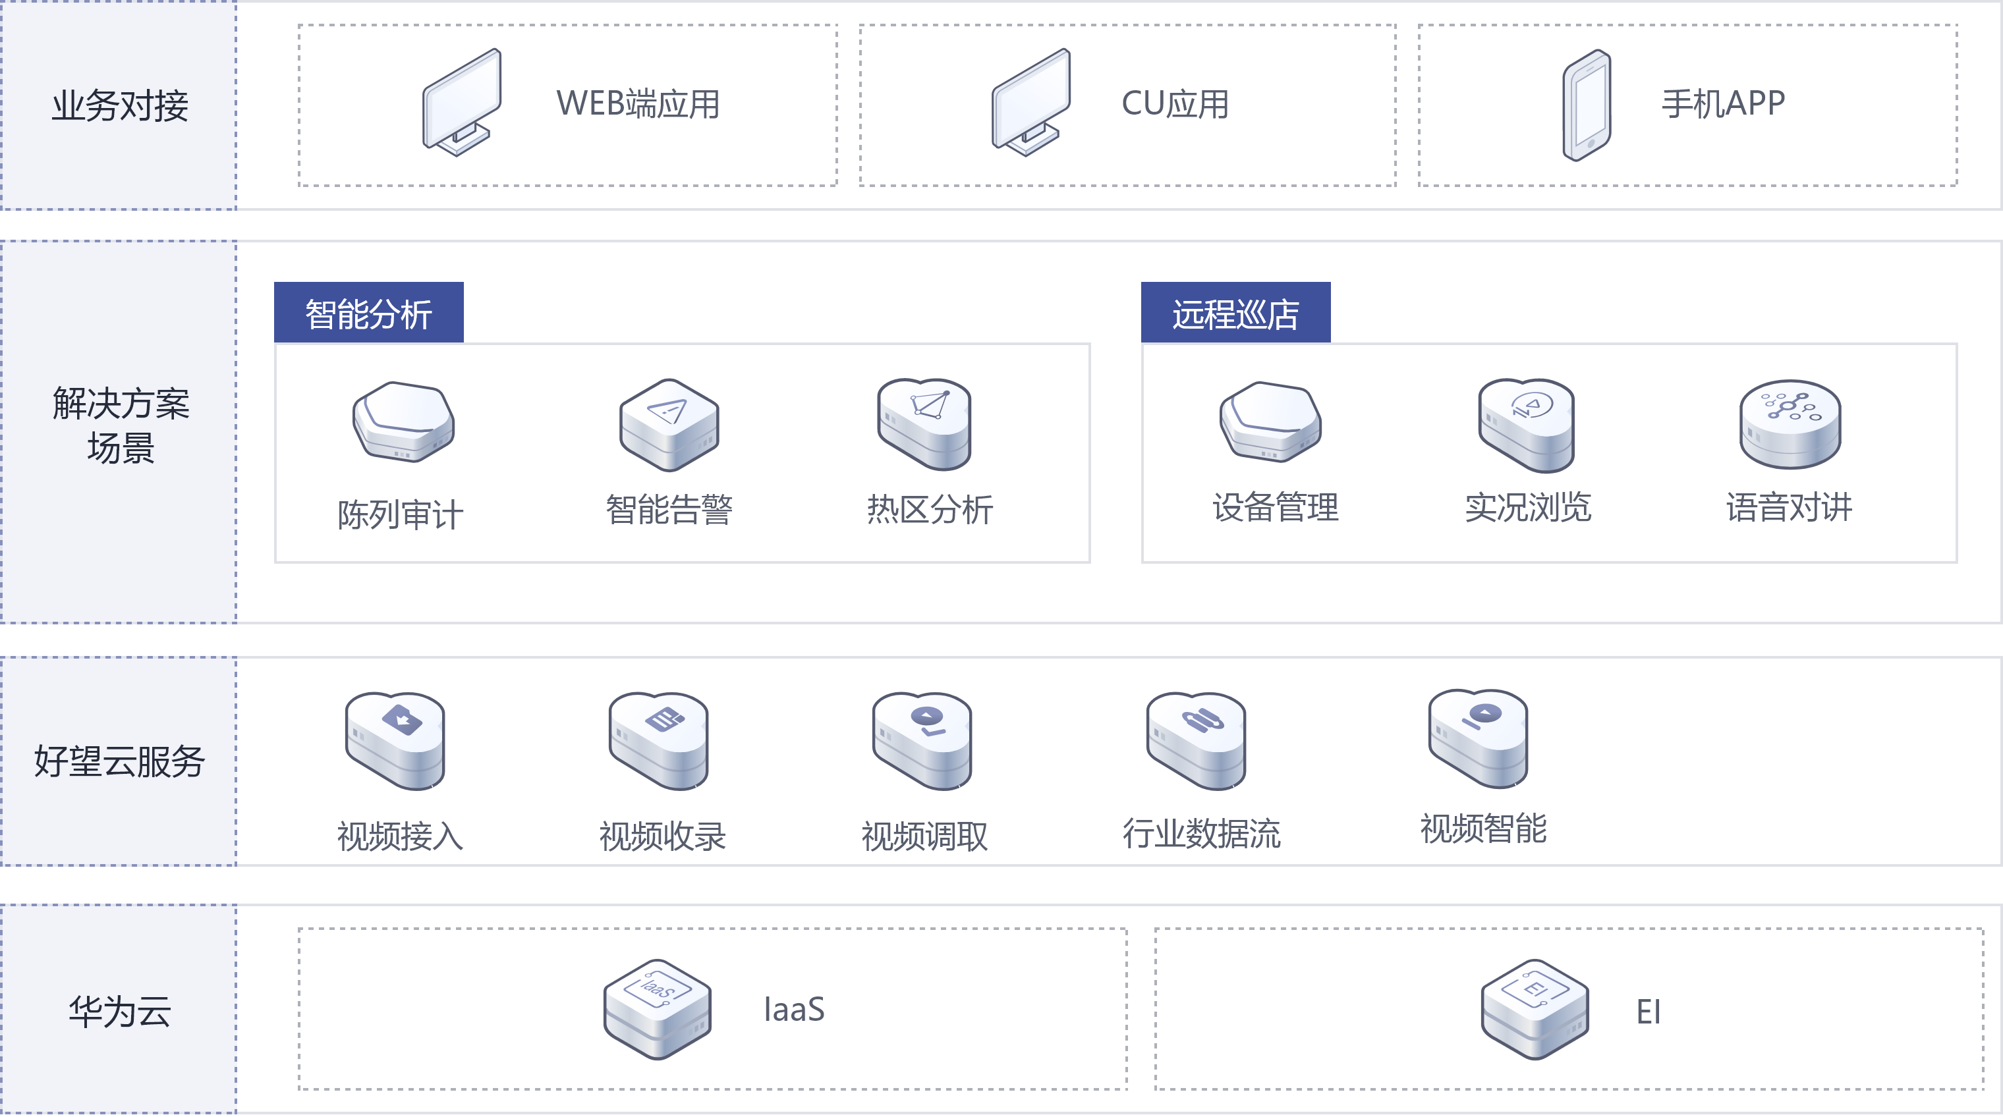Open the 视频调取 cloud icon
The image size is (2003, 1117).
922,741
